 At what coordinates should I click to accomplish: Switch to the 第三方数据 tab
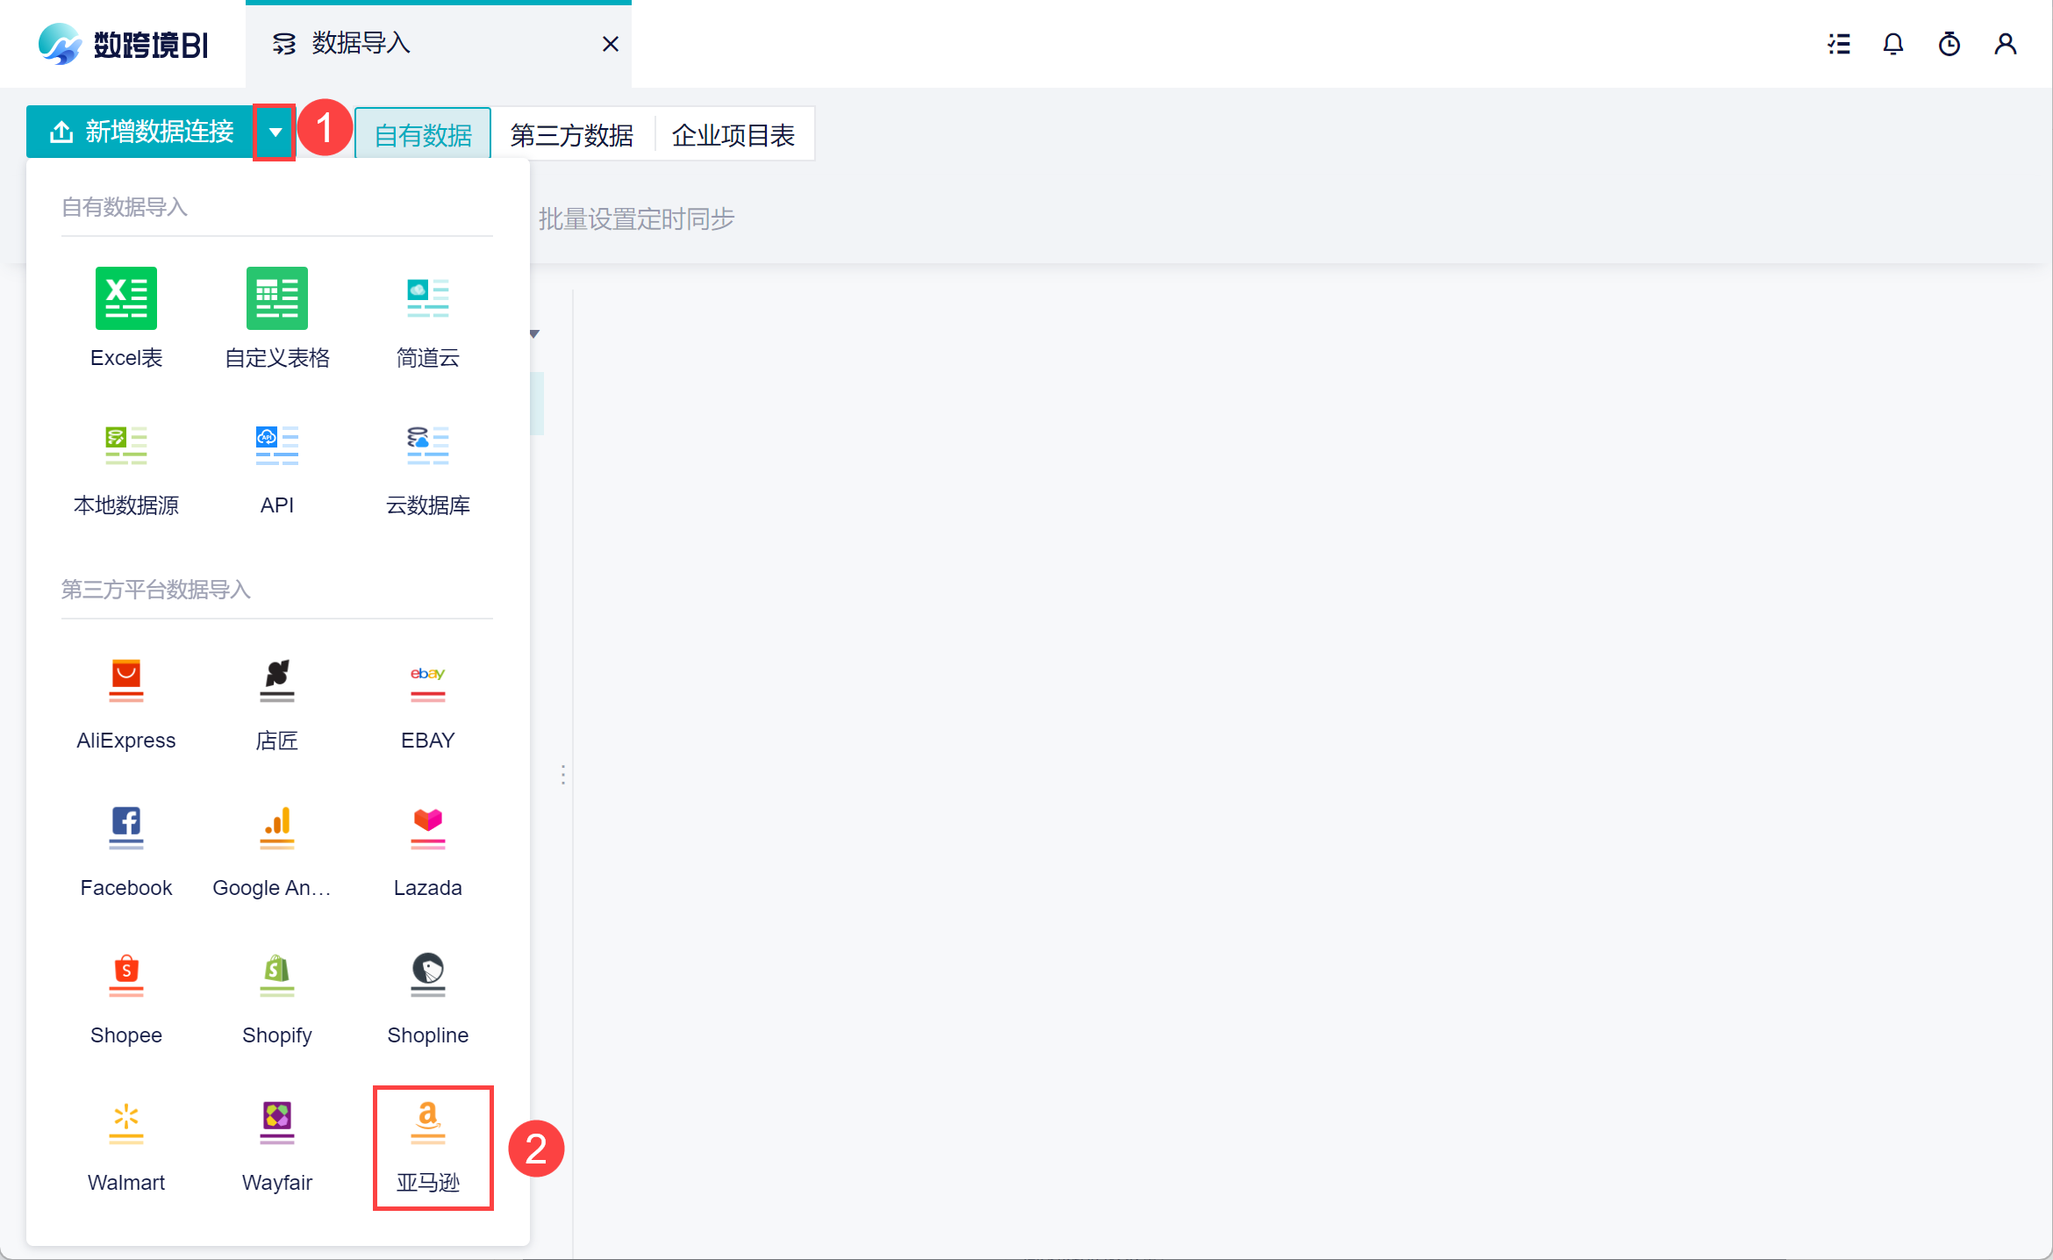pos(572,135)
